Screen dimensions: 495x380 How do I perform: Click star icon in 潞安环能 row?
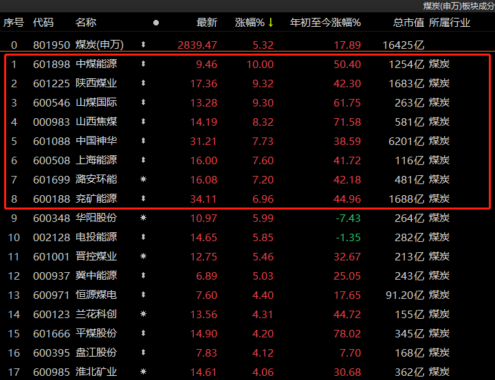(x=143, y=179)
